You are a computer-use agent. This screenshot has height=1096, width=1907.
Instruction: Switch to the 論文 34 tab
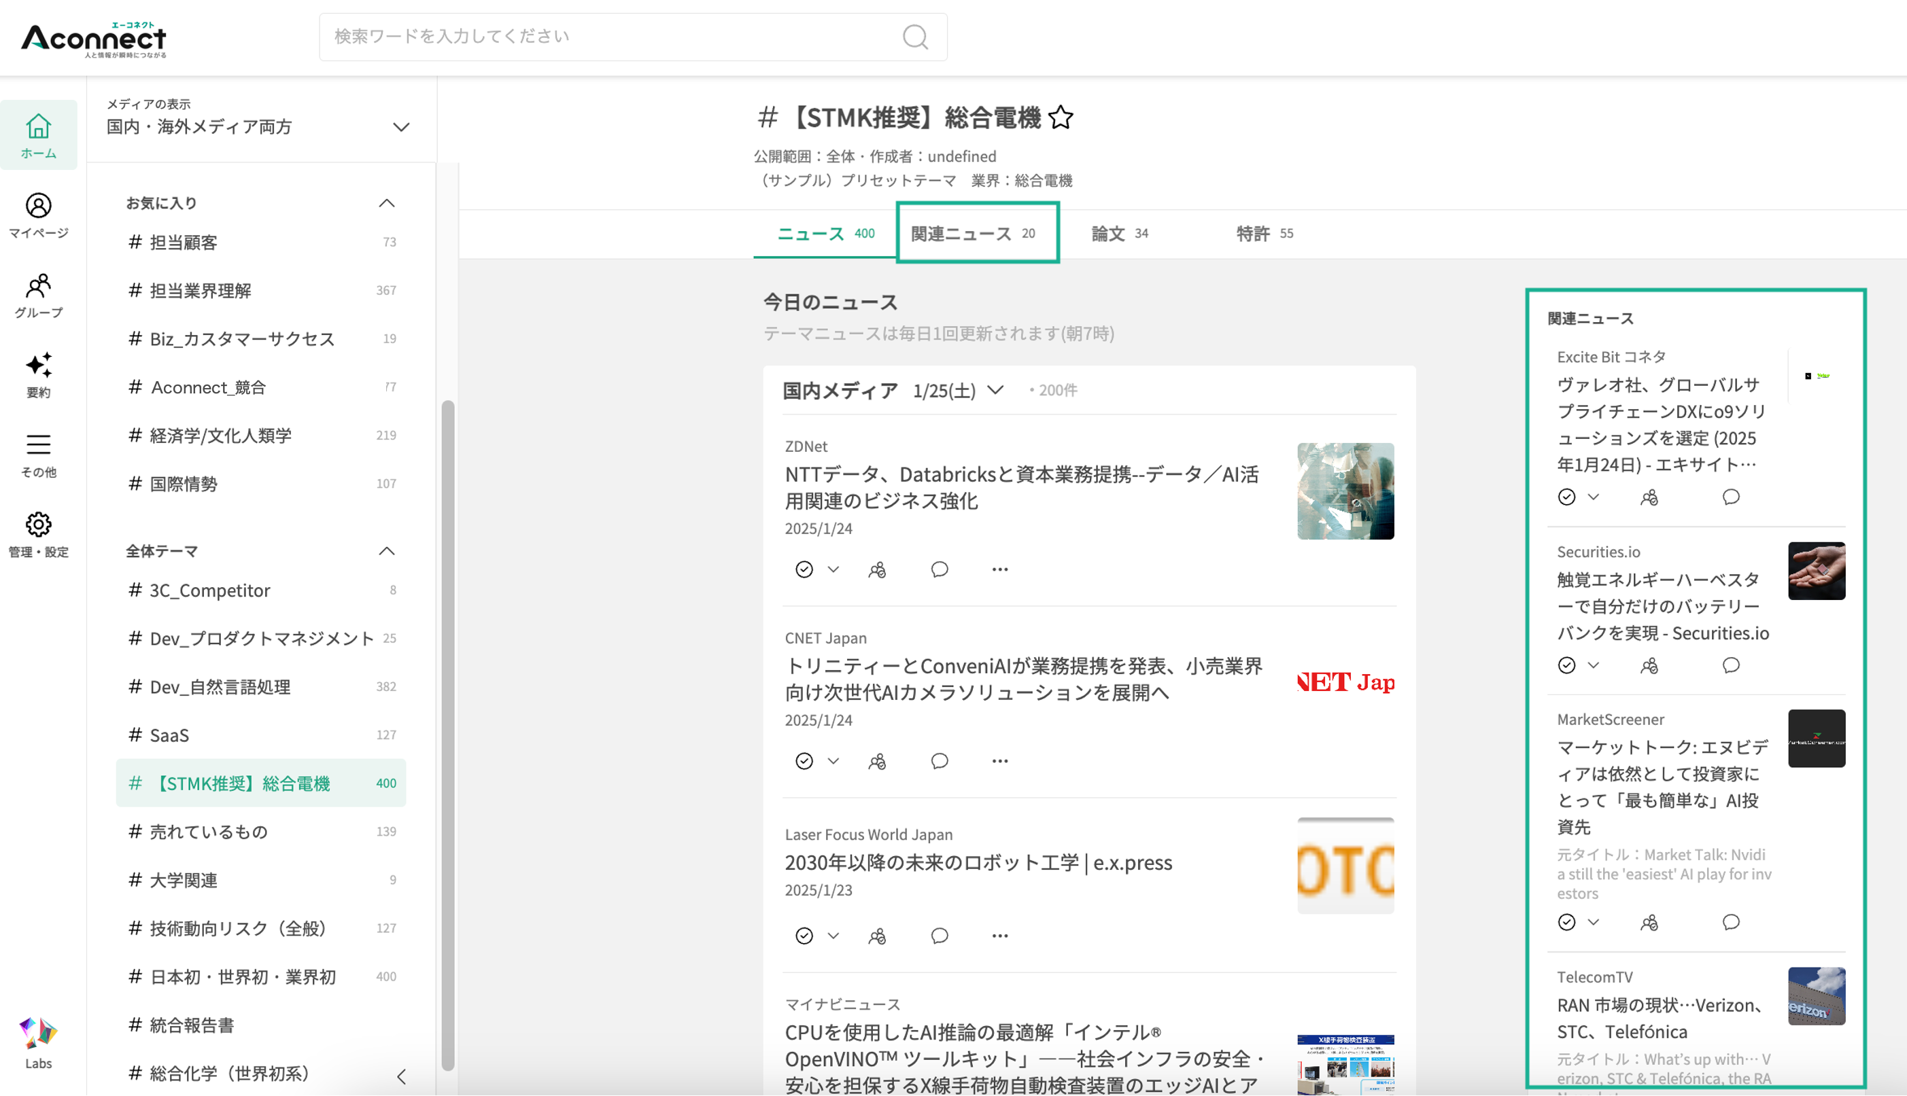point(1120,233)
